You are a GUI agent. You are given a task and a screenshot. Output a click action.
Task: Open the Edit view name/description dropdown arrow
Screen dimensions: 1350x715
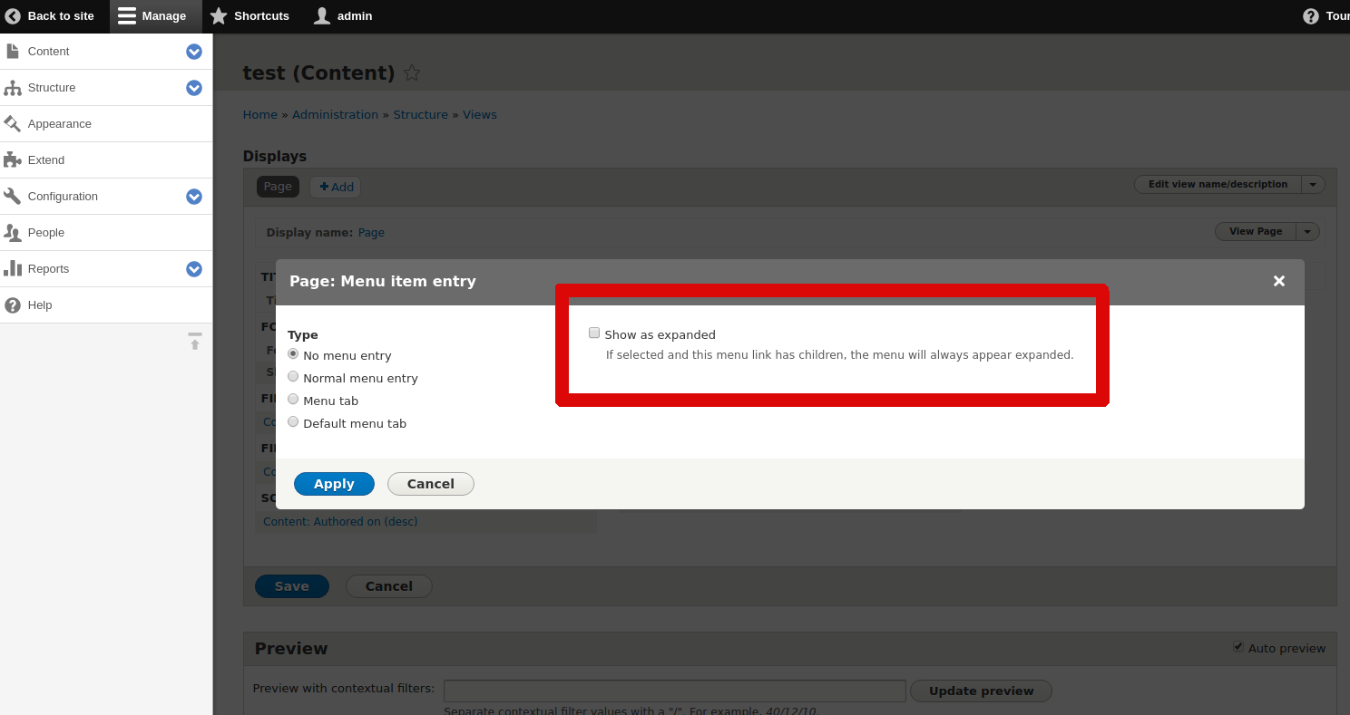coord(1313,184)
